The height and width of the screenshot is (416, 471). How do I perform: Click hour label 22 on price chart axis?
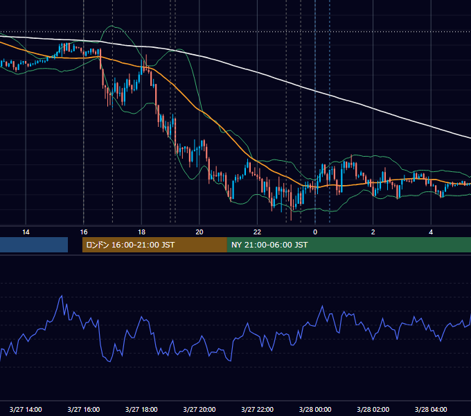(x=257, y=232)
